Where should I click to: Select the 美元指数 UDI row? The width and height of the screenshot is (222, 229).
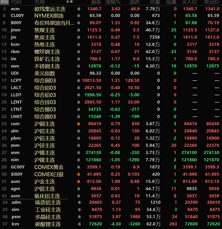pyautogui.click(x=45, y=73)
